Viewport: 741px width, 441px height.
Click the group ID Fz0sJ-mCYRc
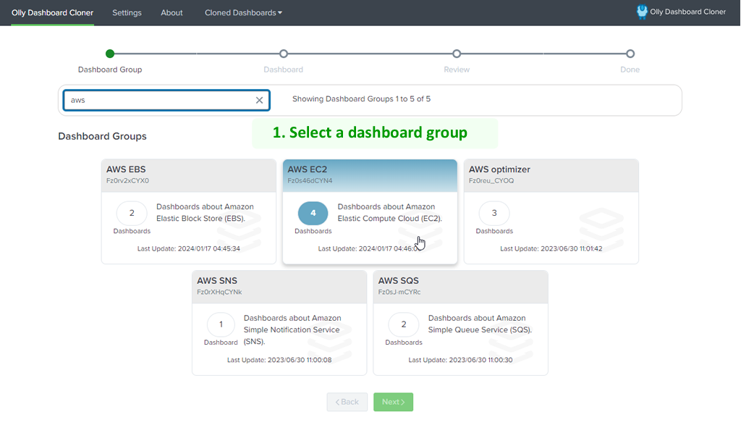point(399,292)
